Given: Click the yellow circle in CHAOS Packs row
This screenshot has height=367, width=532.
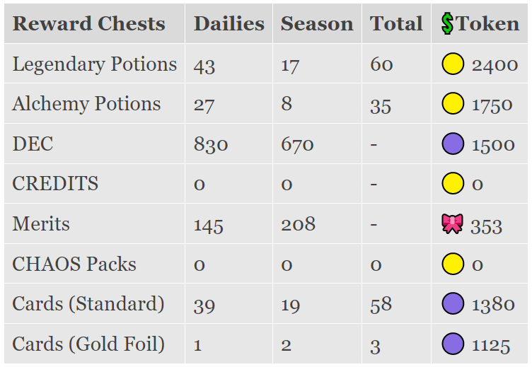Looking at the screenshot, I should pyautogui.click(x=453, y=264).
